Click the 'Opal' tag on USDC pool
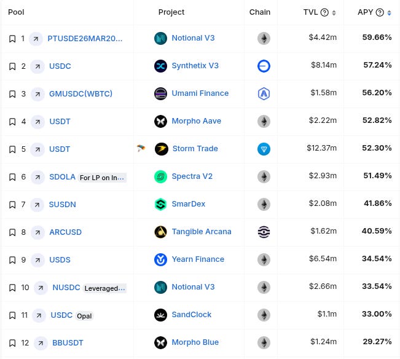The height and width of the screenshot is (359, 400). coord(84,316)
